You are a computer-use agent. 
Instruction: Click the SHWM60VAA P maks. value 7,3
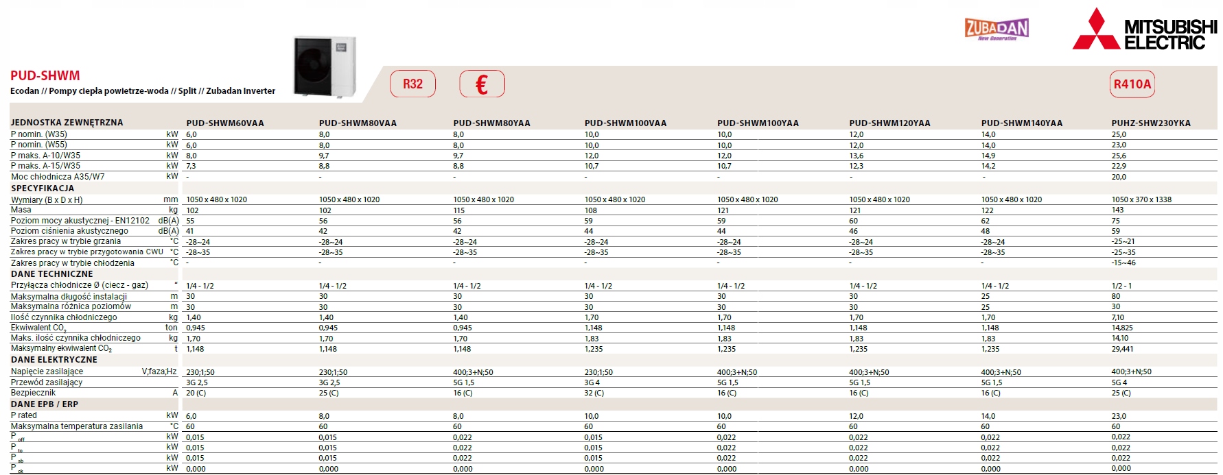coord(191,166)
